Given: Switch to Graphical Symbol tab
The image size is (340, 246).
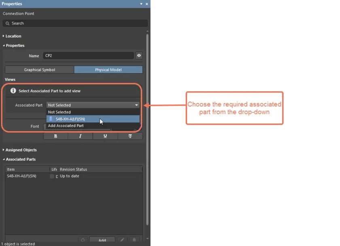Looking at the screenshot, I should (x=40, y=70).
